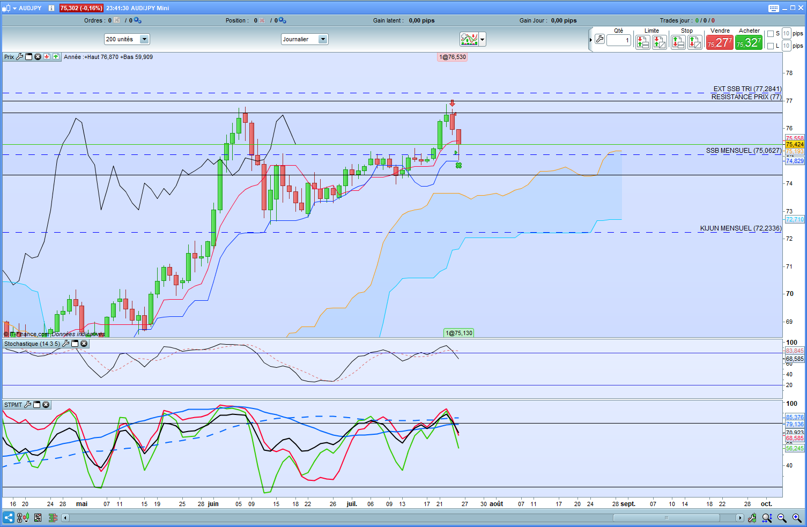Click the first Limite order icon
Screen dimensions: 807x527
point(642,42)
